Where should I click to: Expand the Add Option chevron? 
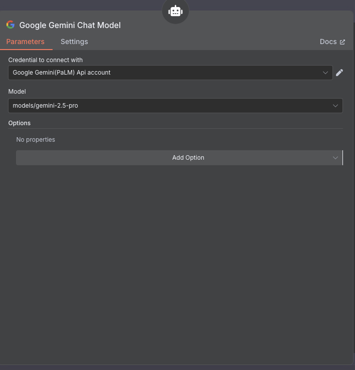click(335, 158)
